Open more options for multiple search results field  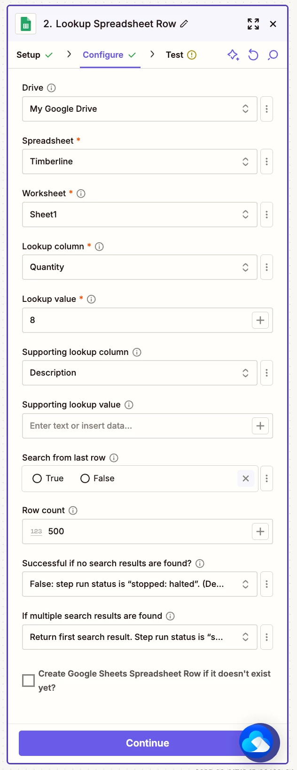(266, 637)
